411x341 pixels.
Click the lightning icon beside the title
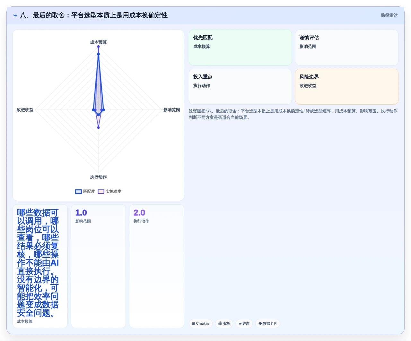pyautogui.click(x=15, y=15)
